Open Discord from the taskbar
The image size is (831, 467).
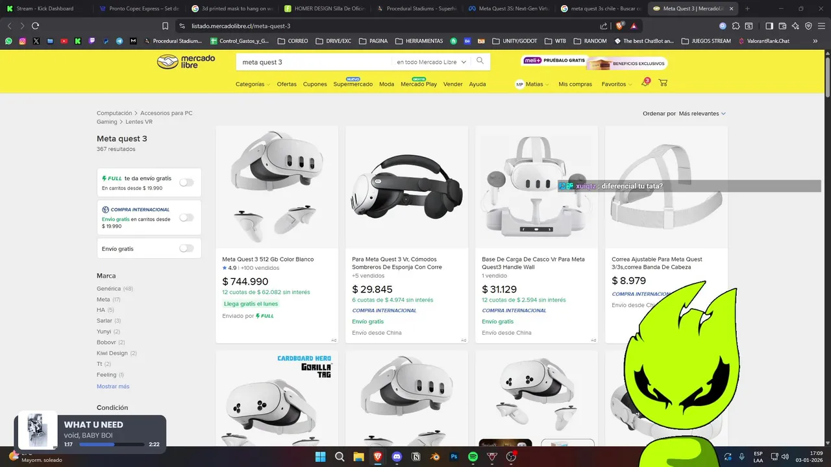point(397,457)
